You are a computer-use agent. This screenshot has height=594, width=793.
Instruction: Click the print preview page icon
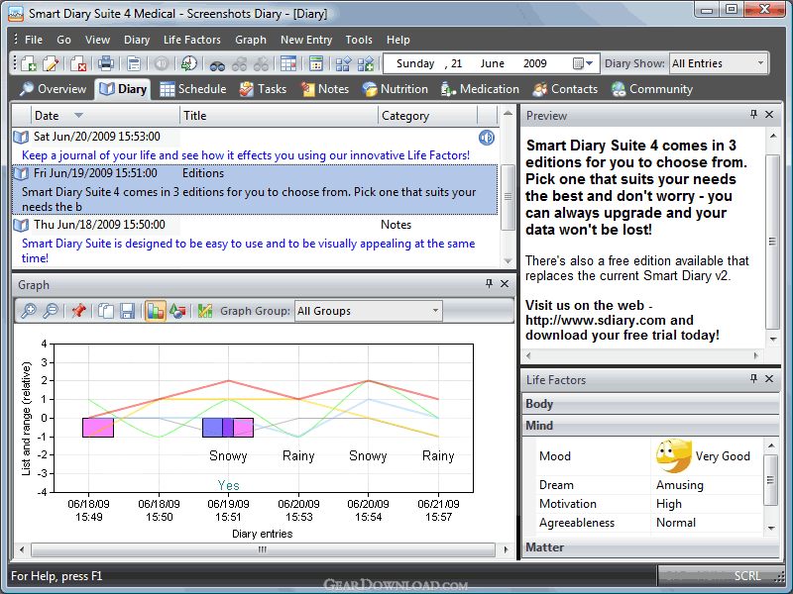(x=134, y=63)
